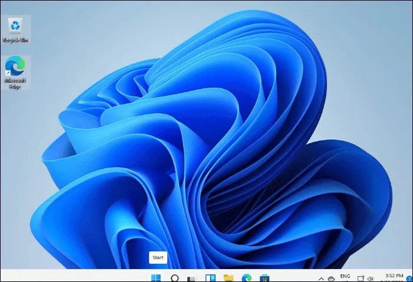Screen dimensions: 413x282
Task: Click the Start tooltip label
Action: 158,258
